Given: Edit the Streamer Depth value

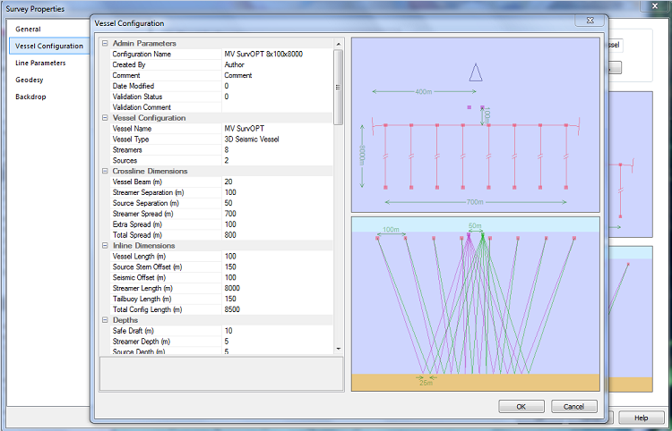Looking at the screenshot, I should click(277, 342).
